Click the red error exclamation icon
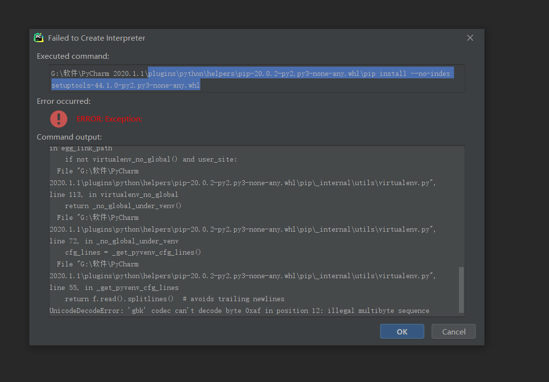Viewport: 549px width, 382px height. [58, 119]
